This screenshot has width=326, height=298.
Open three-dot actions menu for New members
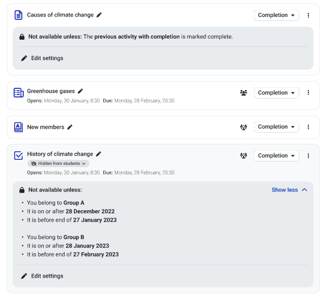pos(308,127)
